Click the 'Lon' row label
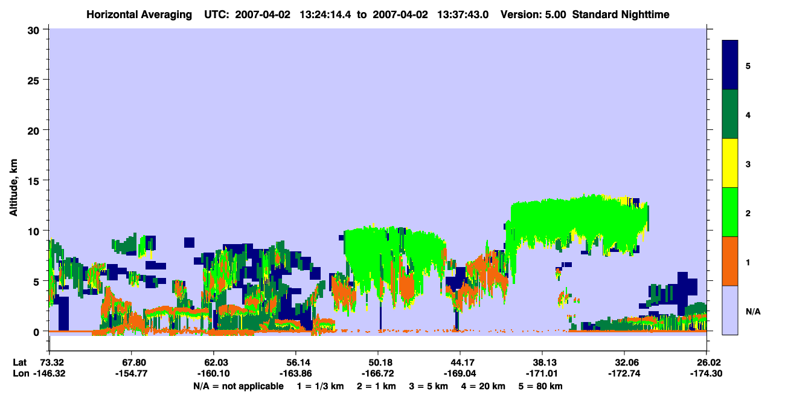The image size is (785, 403). [20, 373]
